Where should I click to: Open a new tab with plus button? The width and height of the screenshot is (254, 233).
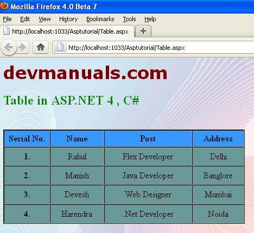click(143, 31)
